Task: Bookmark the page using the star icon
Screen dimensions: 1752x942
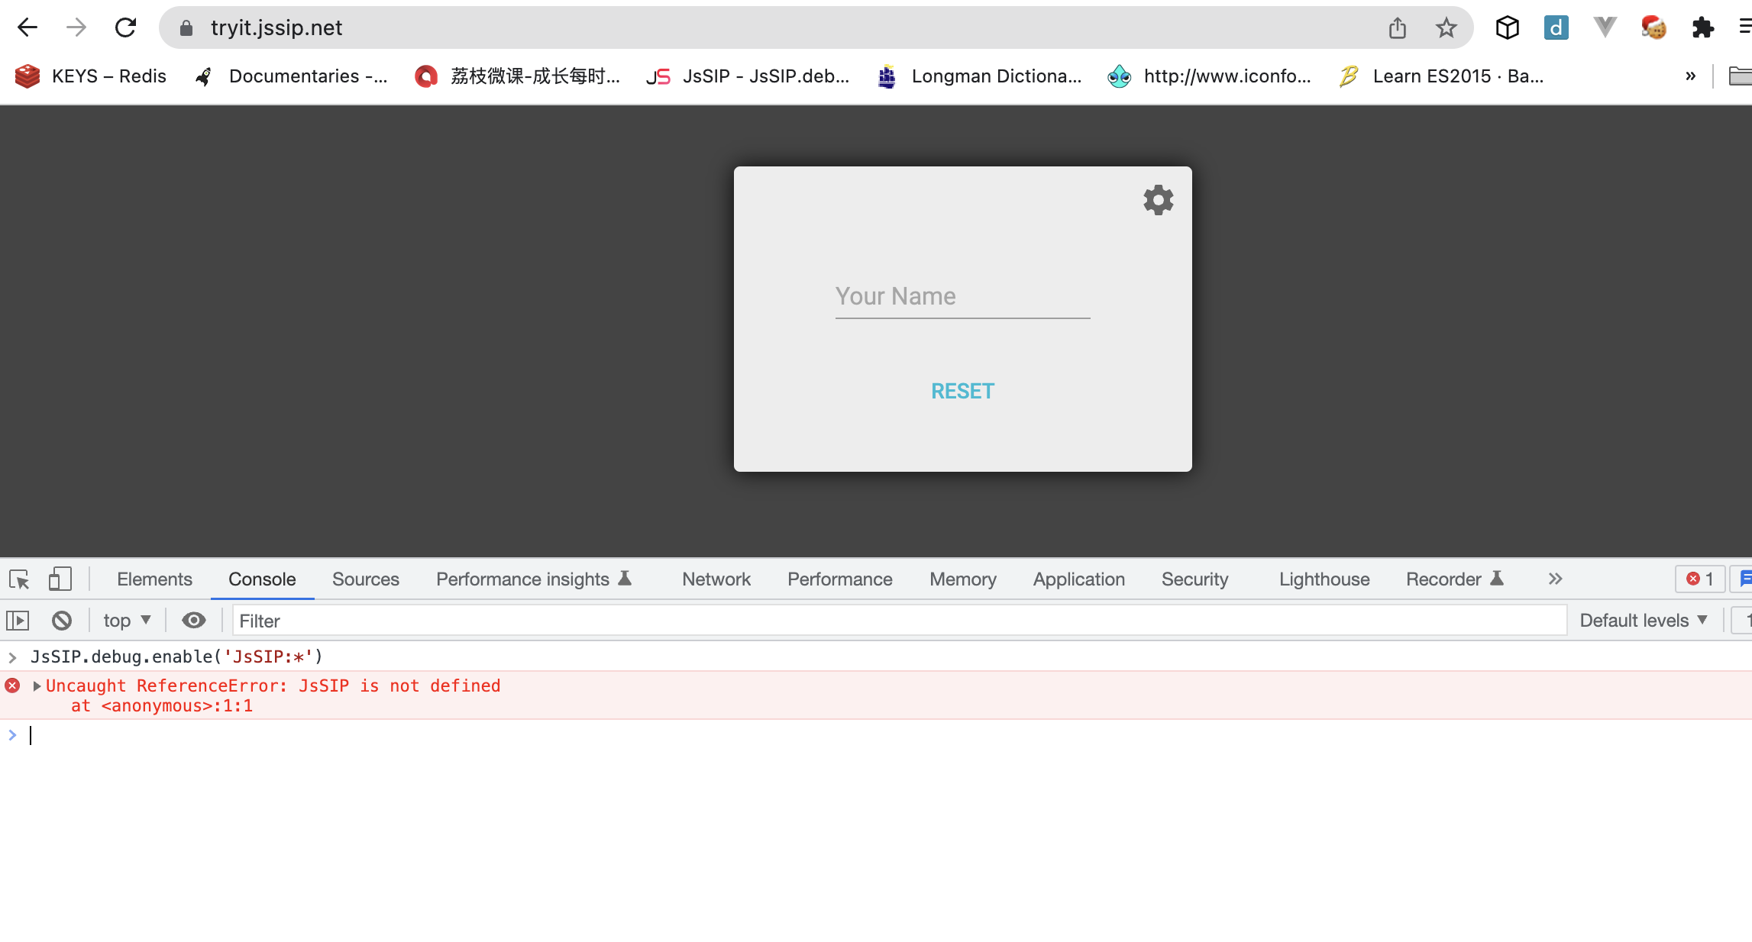Action: pyautogui.click(x=1445, y=27)
